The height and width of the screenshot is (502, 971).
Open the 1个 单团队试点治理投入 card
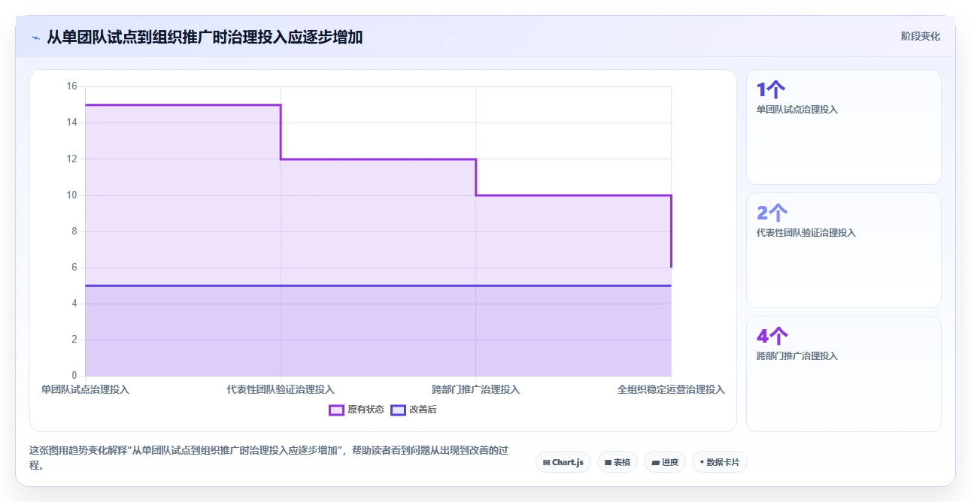pyautogui.click(x=843, y=127)
